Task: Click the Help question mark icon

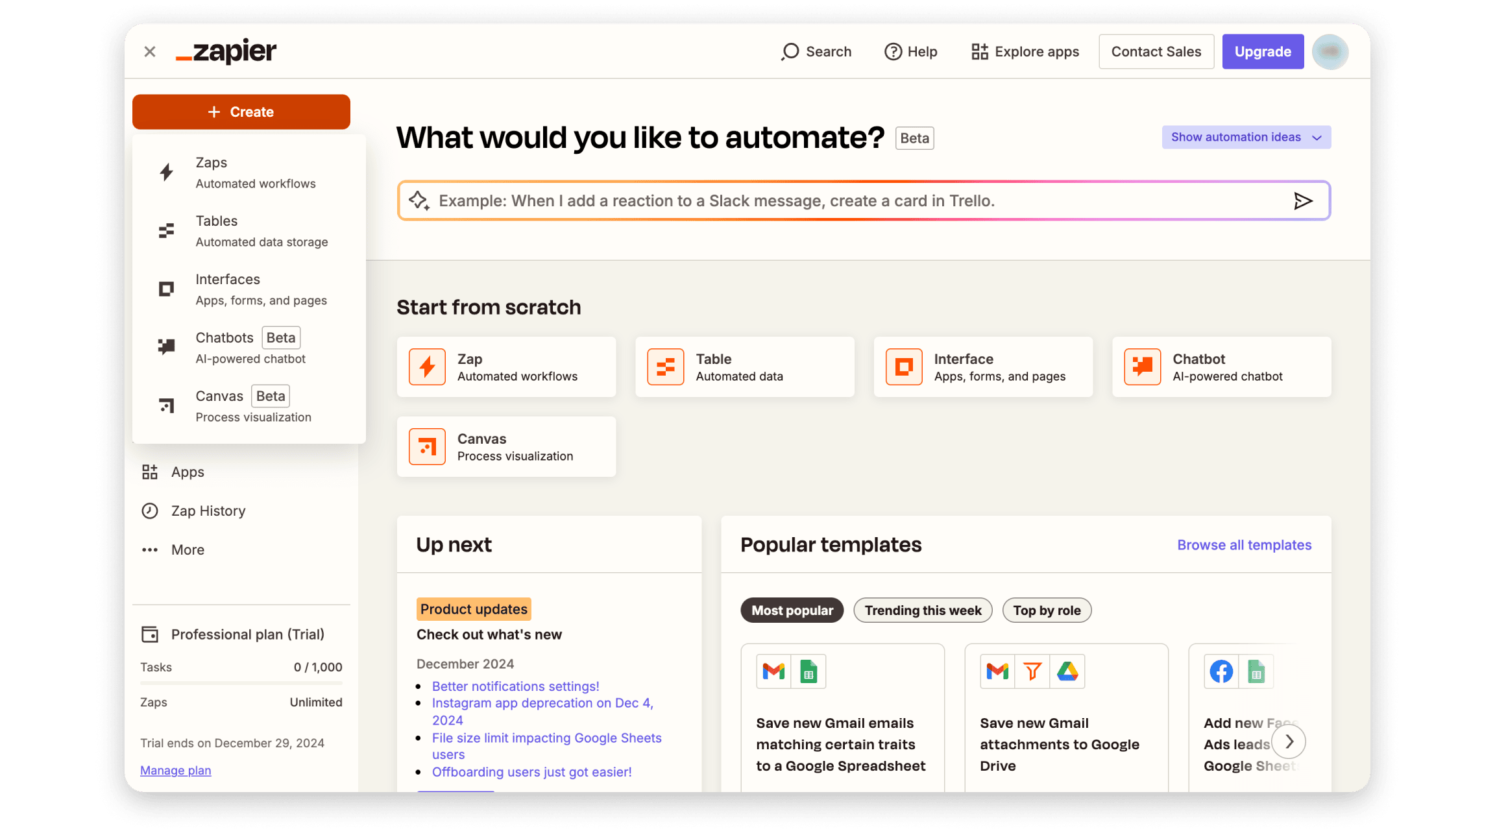Action: (893, 51)
